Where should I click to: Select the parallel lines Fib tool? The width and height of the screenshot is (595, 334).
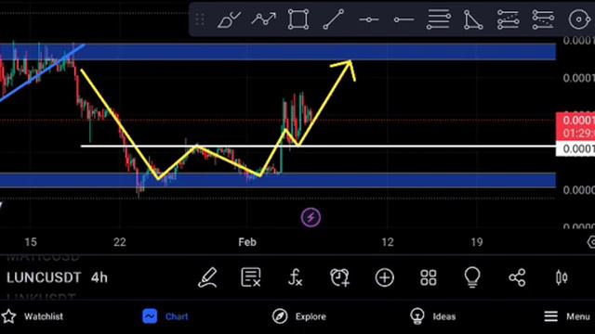tap(439, 19)
